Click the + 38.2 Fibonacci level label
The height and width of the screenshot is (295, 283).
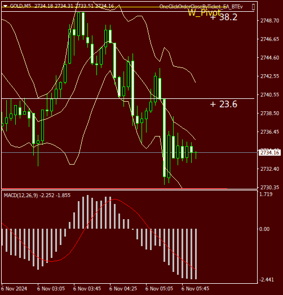[224, 17]
